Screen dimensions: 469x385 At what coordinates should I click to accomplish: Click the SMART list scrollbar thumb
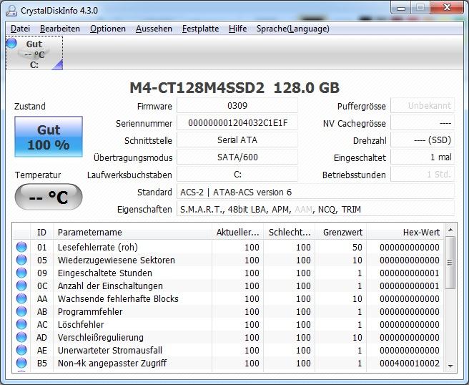coord(450,263)
